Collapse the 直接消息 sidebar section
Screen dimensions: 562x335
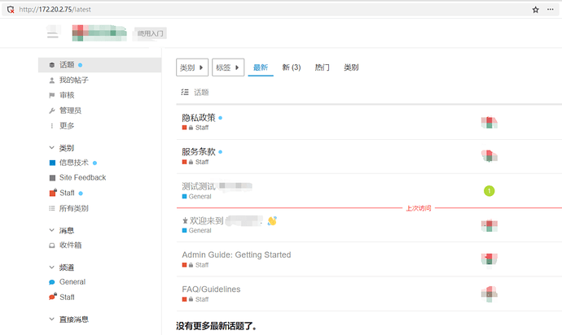(x=68, y=319)
